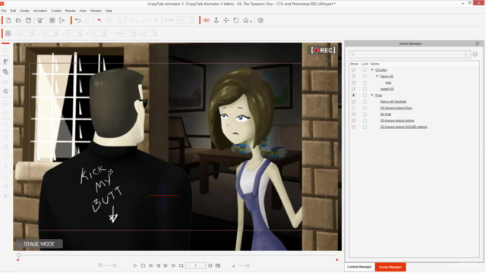Switch to the Content Manager tab
486x273 pixels.
(359, 267)
